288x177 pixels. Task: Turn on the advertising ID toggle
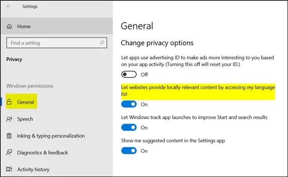click(x=129, y=75)
